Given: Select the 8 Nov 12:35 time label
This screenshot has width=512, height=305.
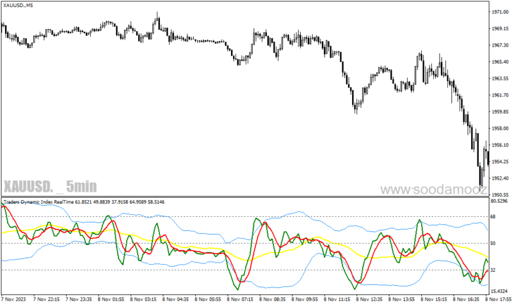Looking at the screenshot, I should click(x=369, y=299).
